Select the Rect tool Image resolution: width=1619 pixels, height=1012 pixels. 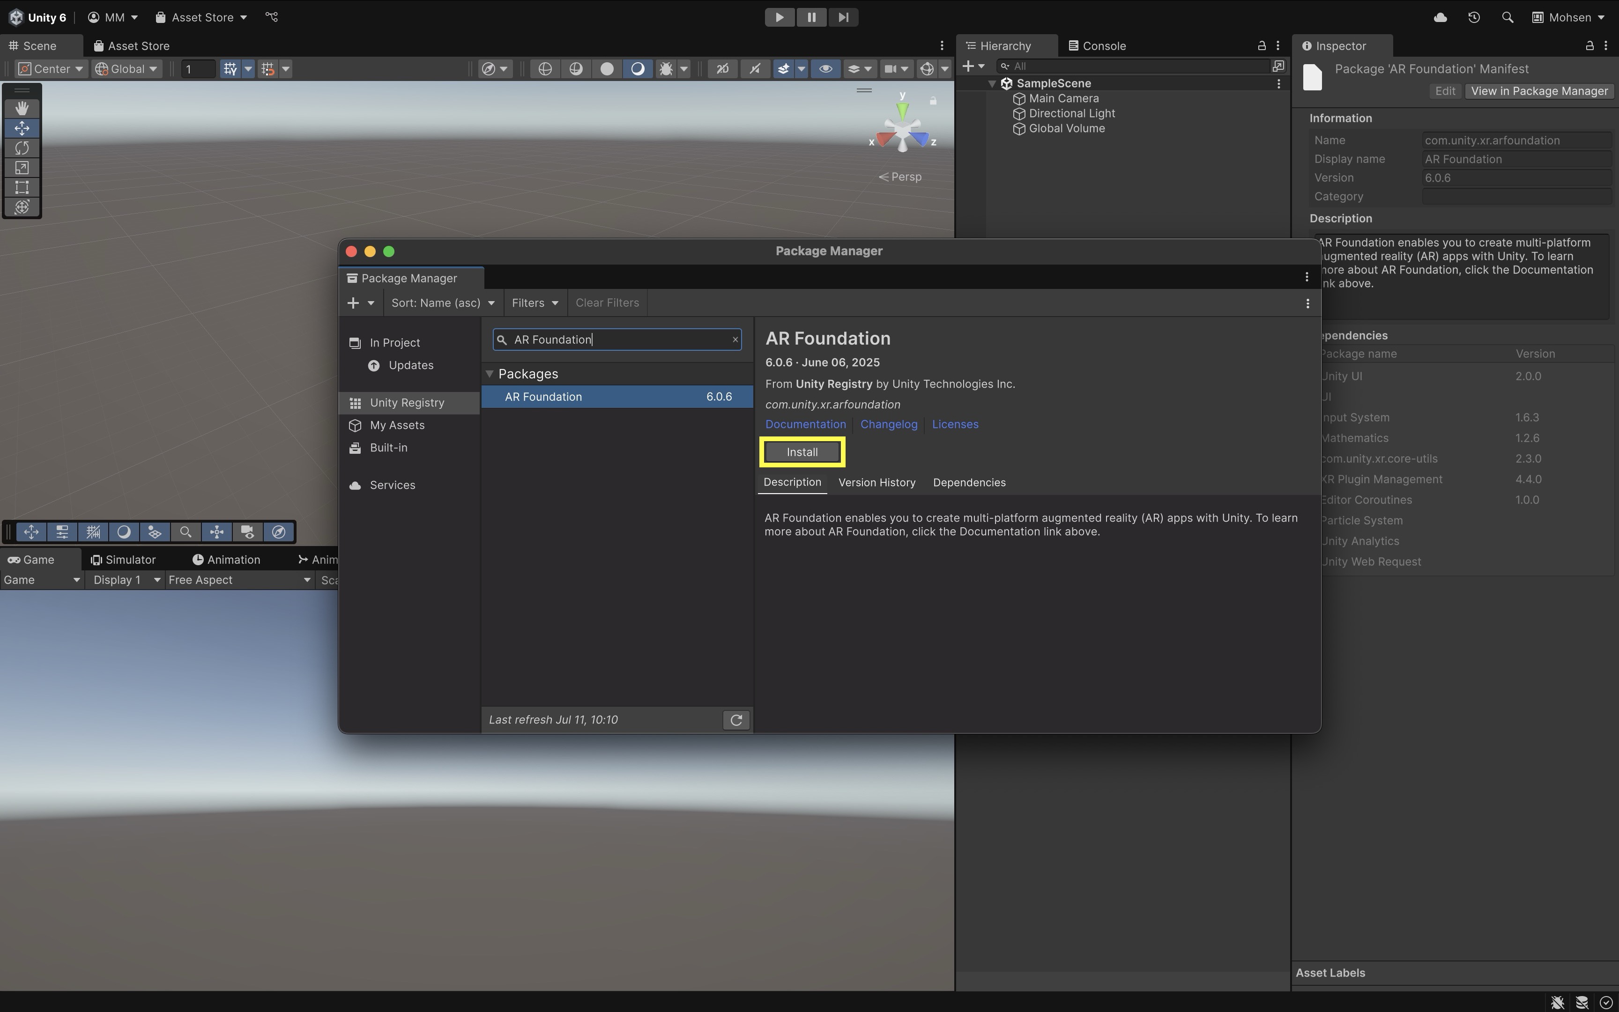point(22,187)
